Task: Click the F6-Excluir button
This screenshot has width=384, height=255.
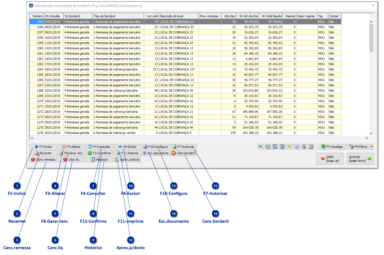Action: point(127,147)
